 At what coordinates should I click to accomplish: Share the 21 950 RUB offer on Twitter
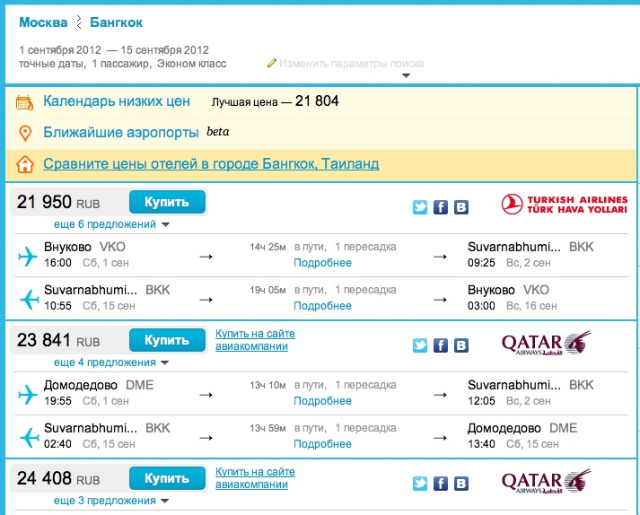point(419,207)
